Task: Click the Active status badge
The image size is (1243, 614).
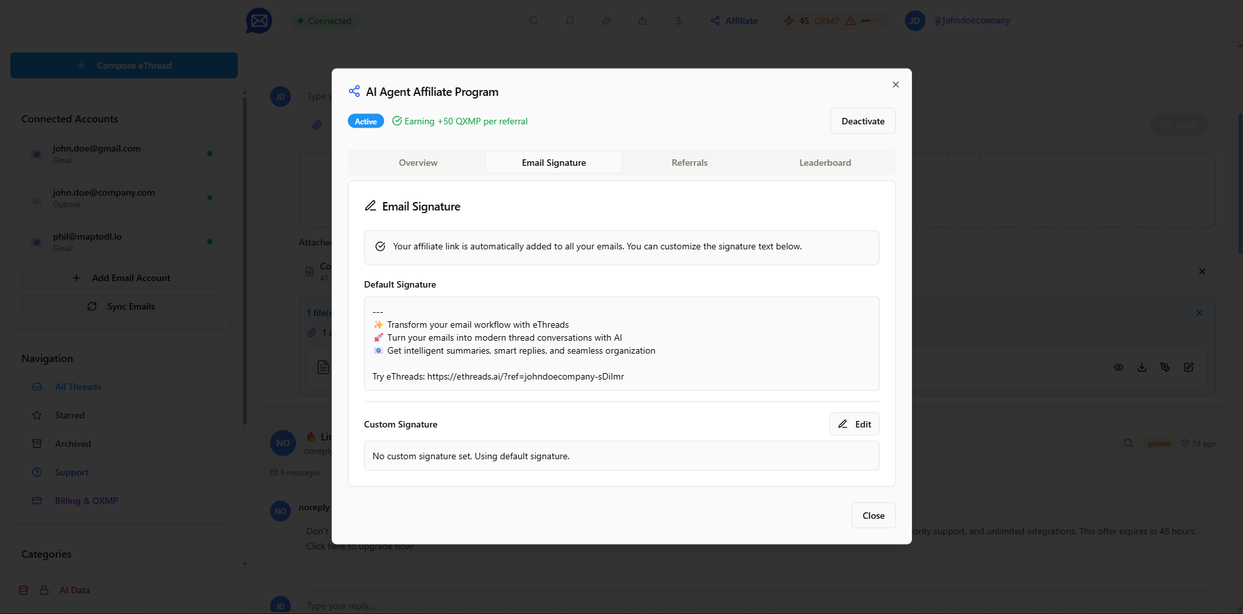Action: pyautogui.click(x=365, y=121)
